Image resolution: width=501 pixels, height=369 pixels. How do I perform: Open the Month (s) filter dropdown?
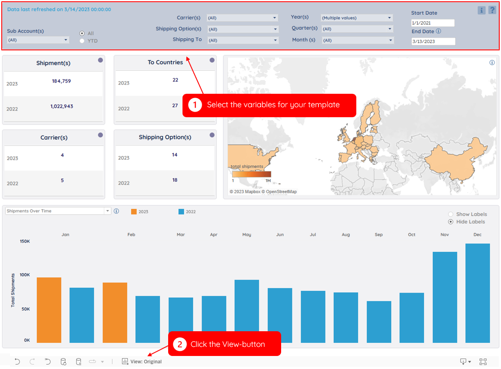[358, 40]
